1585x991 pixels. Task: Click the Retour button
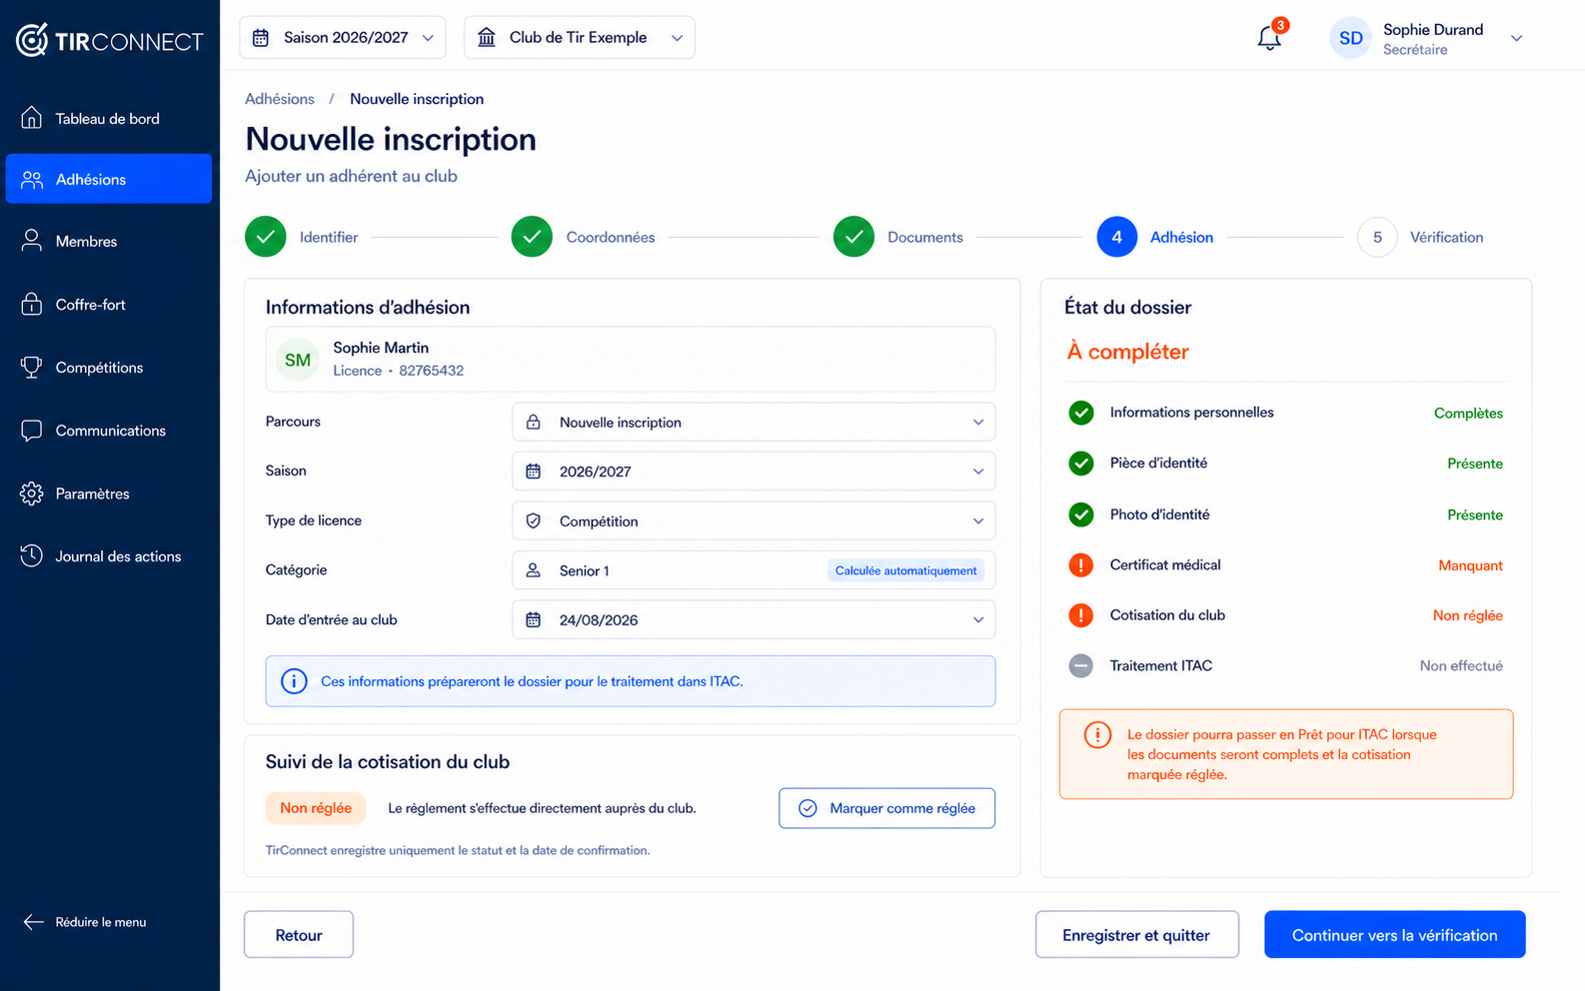pos(299,935)
